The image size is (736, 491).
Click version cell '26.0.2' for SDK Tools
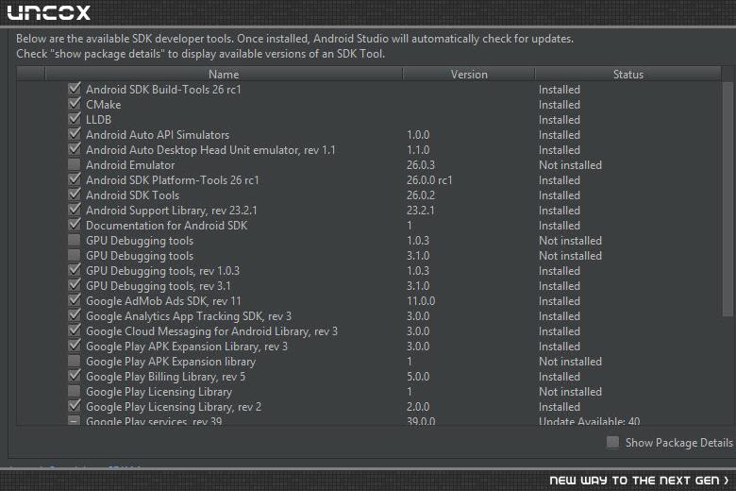pyautogui.click(x=421, y=195)
